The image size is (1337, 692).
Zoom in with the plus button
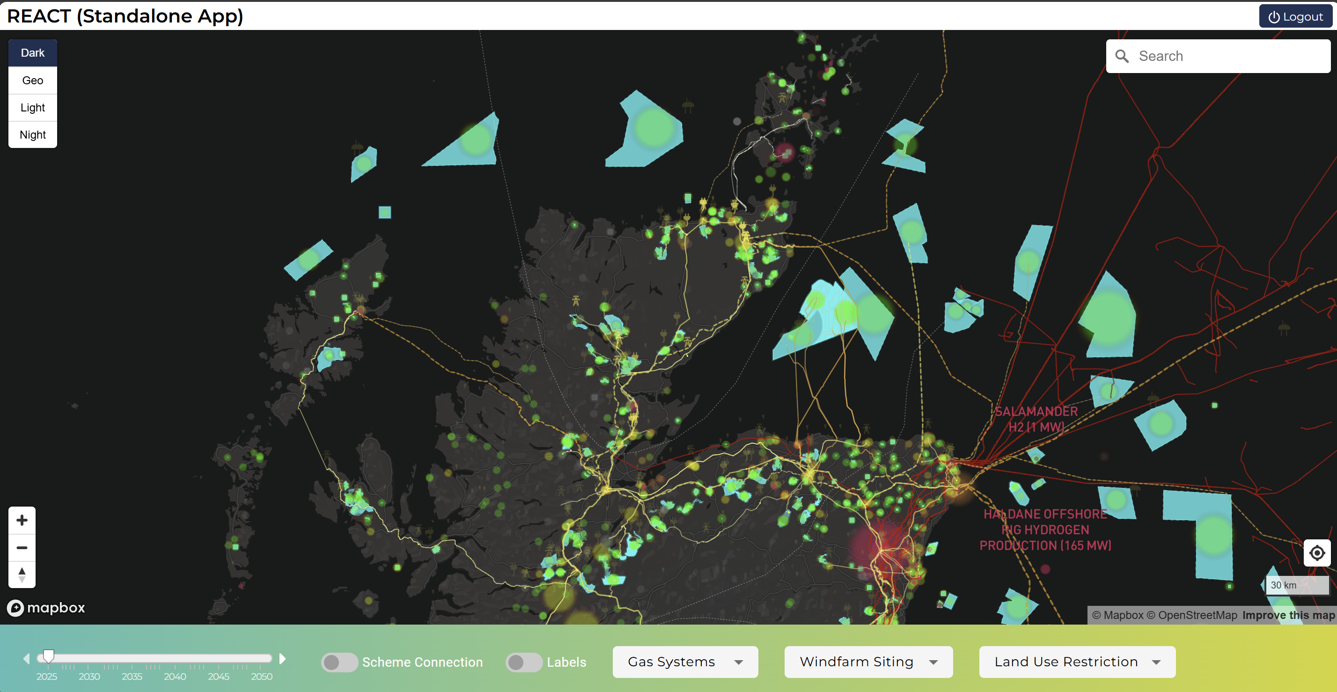(22, 520)
